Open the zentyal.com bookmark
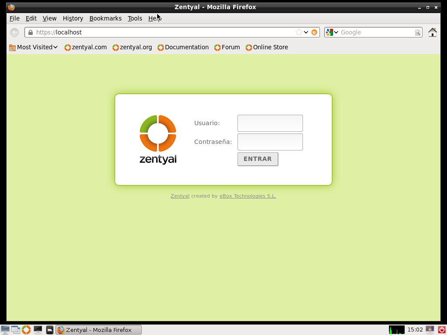The image size is (447, 335). pos(86,47)
